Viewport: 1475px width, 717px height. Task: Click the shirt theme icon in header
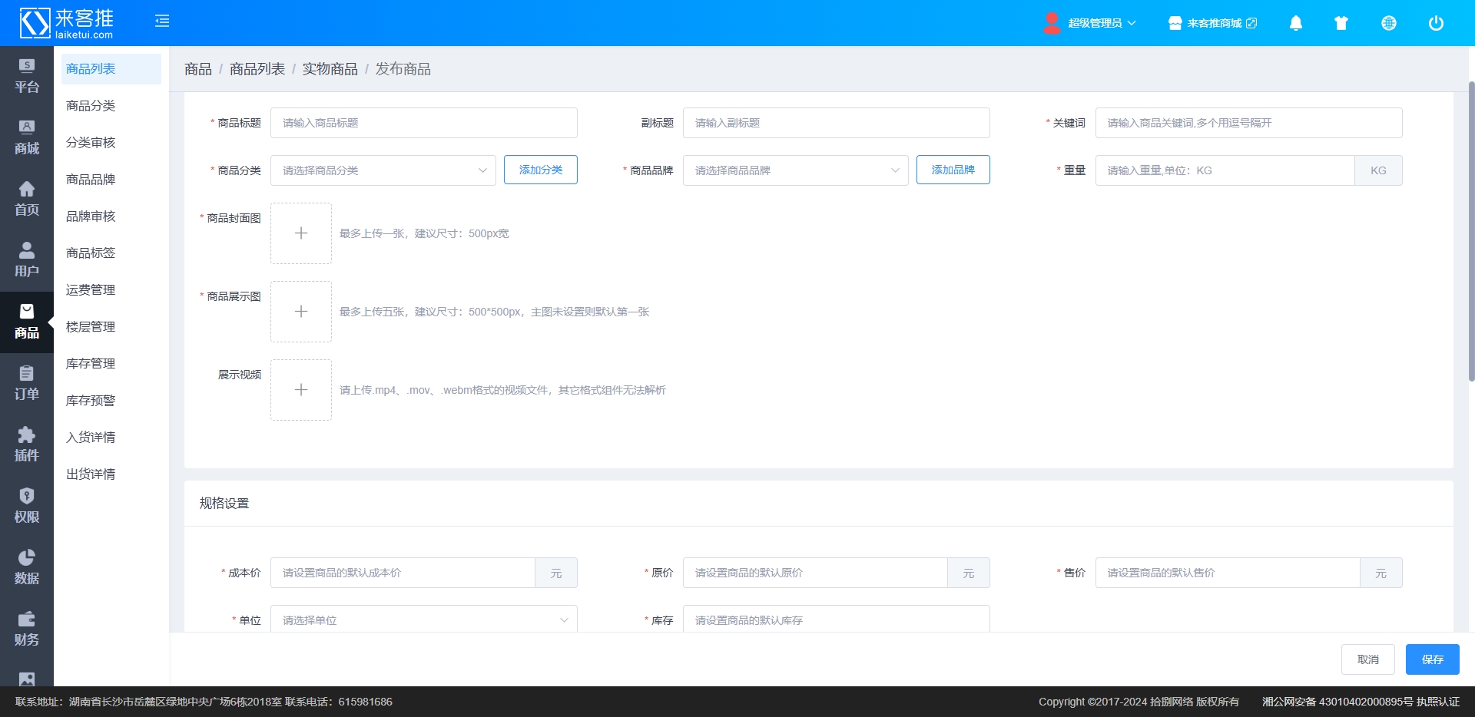pyautogui.click(x=1341, y=23)
